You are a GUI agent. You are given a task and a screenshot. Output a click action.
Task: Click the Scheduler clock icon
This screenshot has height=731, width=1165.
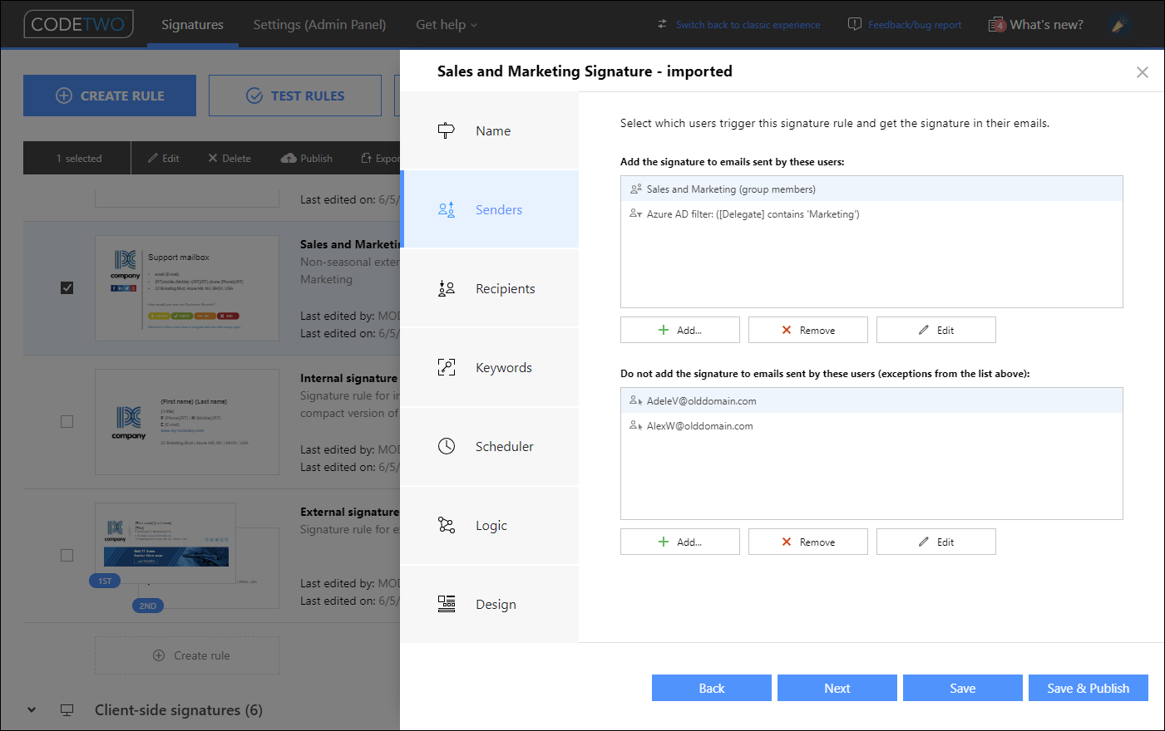[x=447, y=446]
